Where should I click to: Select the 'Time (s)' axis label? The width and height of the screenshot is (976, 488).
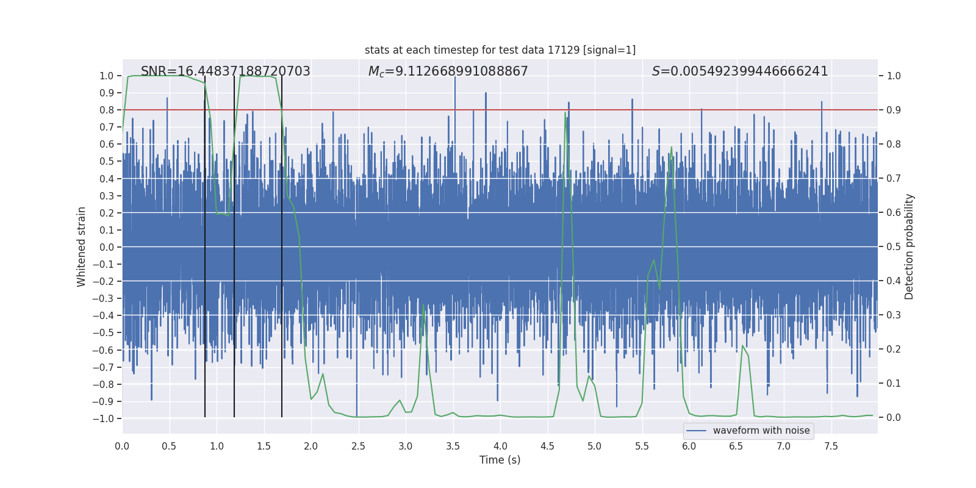pos(500,460)
